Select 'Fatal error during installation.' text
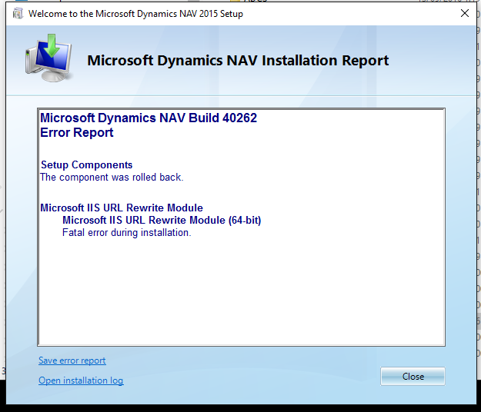The width and height of the screenshot is (481, 412). tap(127, 232)
